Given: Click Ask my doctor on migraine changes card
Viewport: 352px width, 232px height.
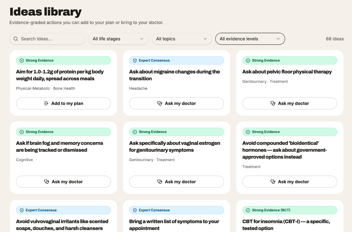Looking at the screenshot, I should tap(177, 103).
